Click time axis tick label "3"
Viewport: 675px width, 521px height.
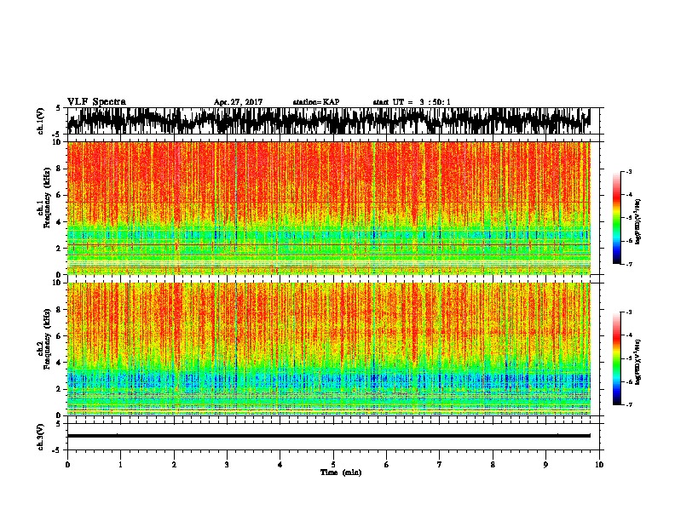227,465
